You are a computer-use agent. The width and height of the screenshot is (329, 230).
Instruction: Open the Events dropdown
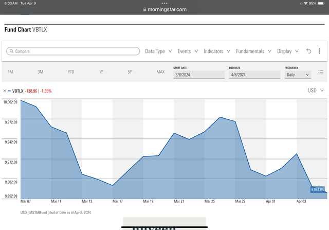pos(188,51)
